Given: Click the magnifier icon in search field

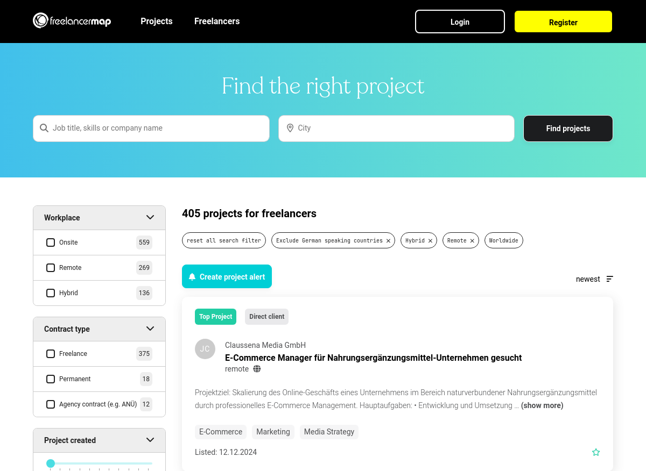Looking at the screenshot, I should point(44,128).
